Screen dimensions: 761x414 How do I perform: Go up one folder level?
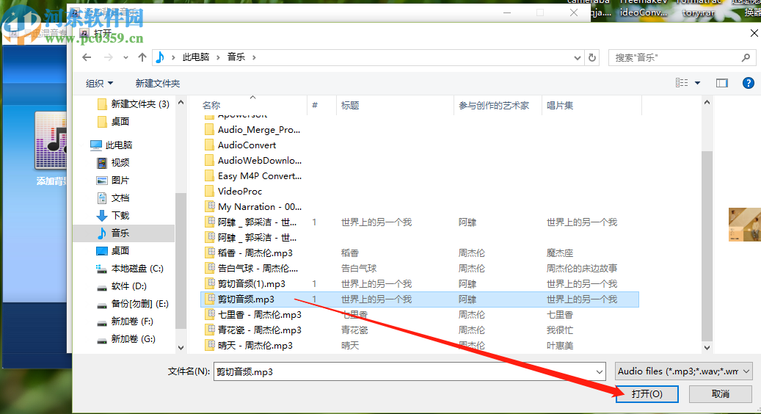tap(142, 57)
